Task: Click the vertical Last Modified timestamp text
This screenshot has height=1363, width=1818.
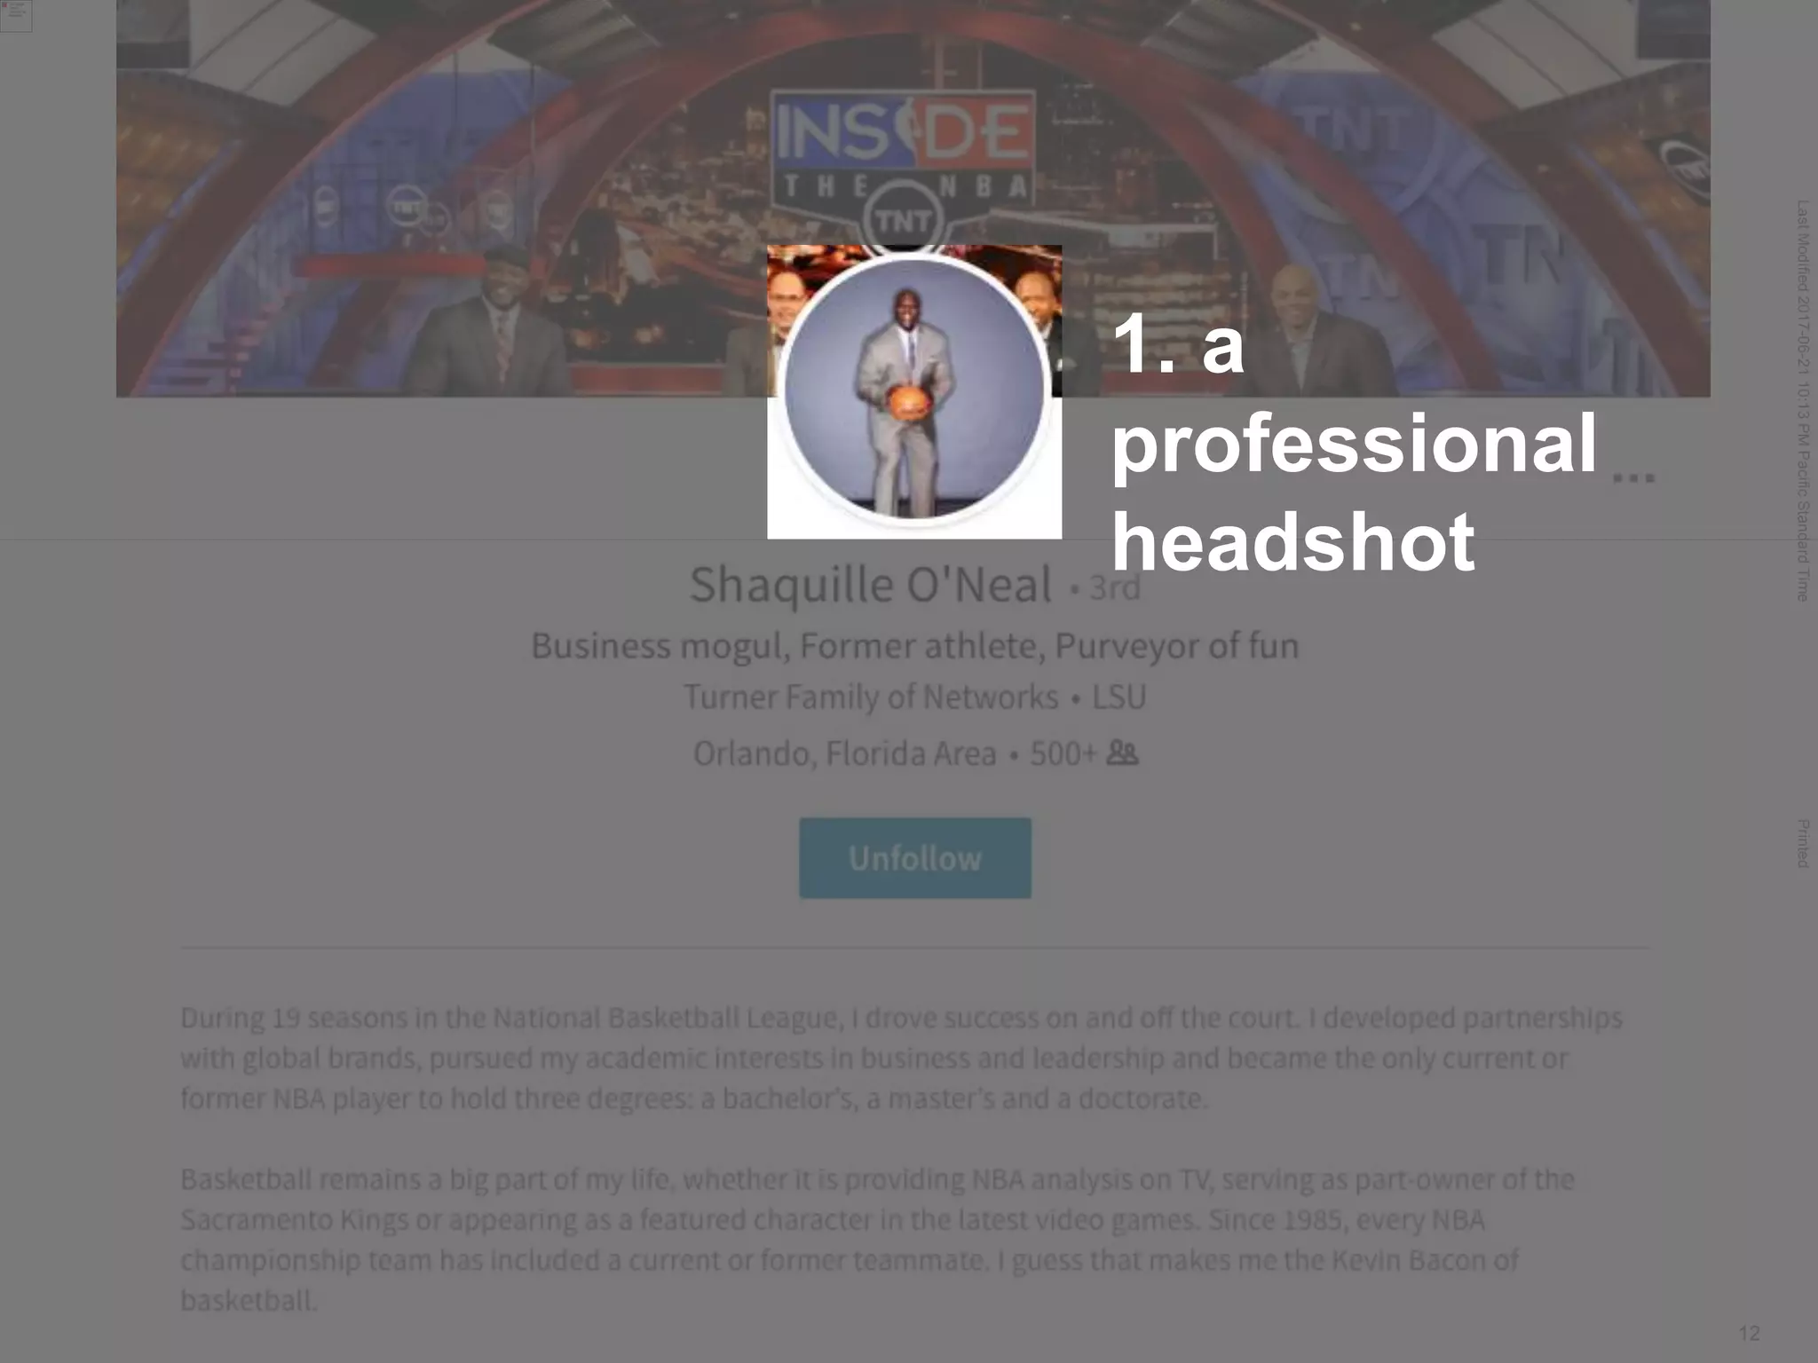Action: [1802, 401]
